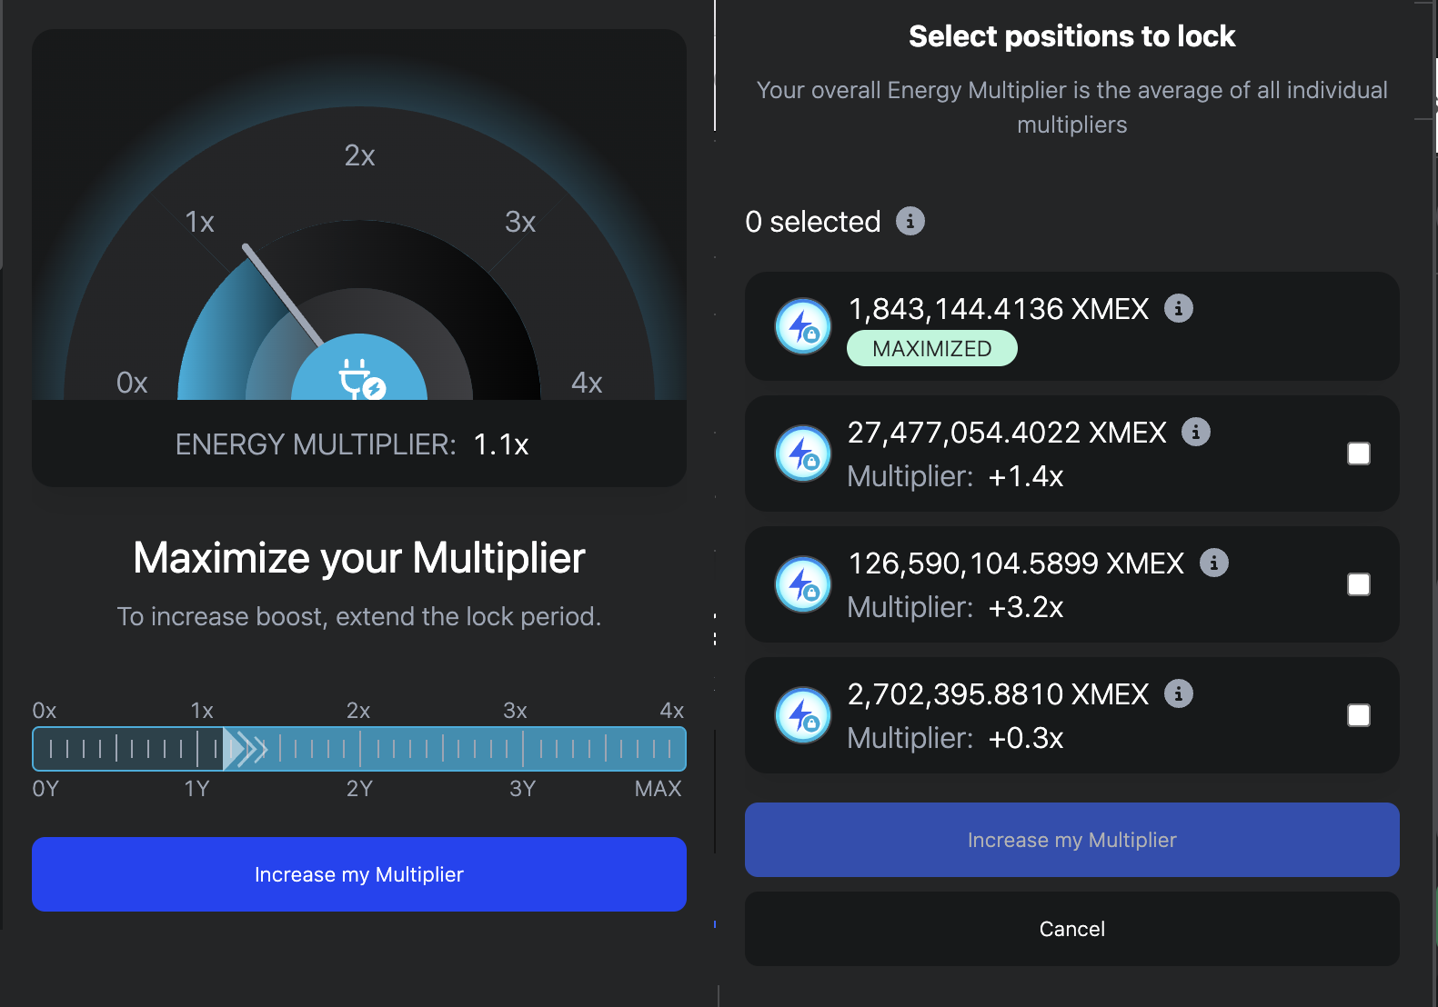
Task: Click info icon beside 126,590,104.5899 XMEX
Action: click(x=1214, y=563)
